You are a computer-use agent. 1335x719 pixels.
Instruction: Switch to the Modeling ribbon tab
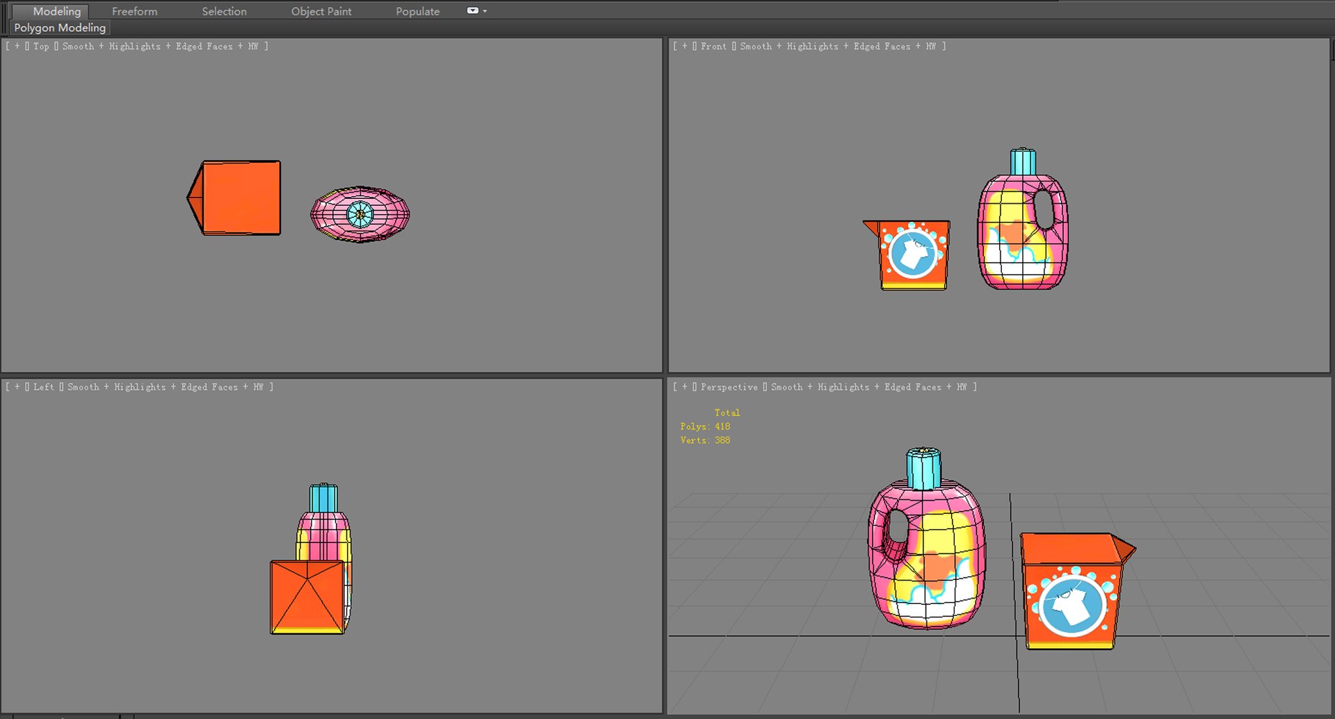tap(57, 11)
